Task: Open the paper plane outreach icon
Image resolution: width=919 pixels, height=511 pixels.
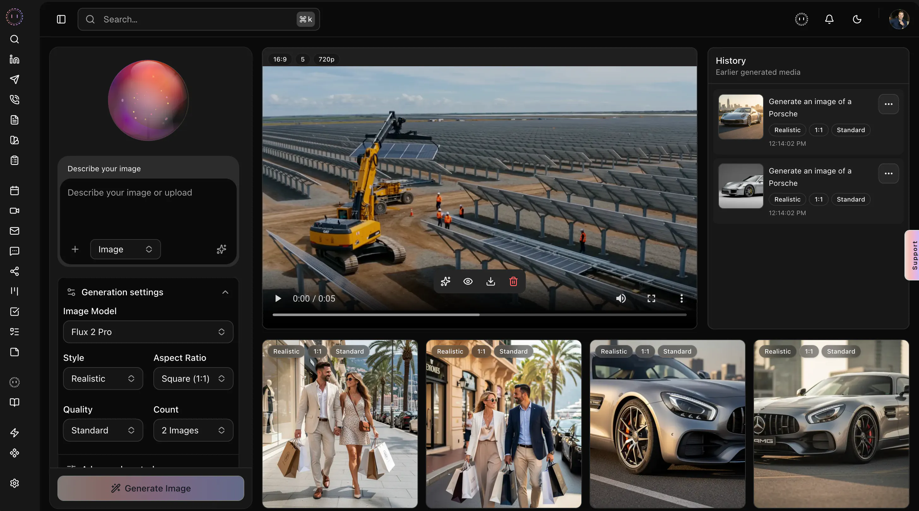Action: [x=14, y=79]
